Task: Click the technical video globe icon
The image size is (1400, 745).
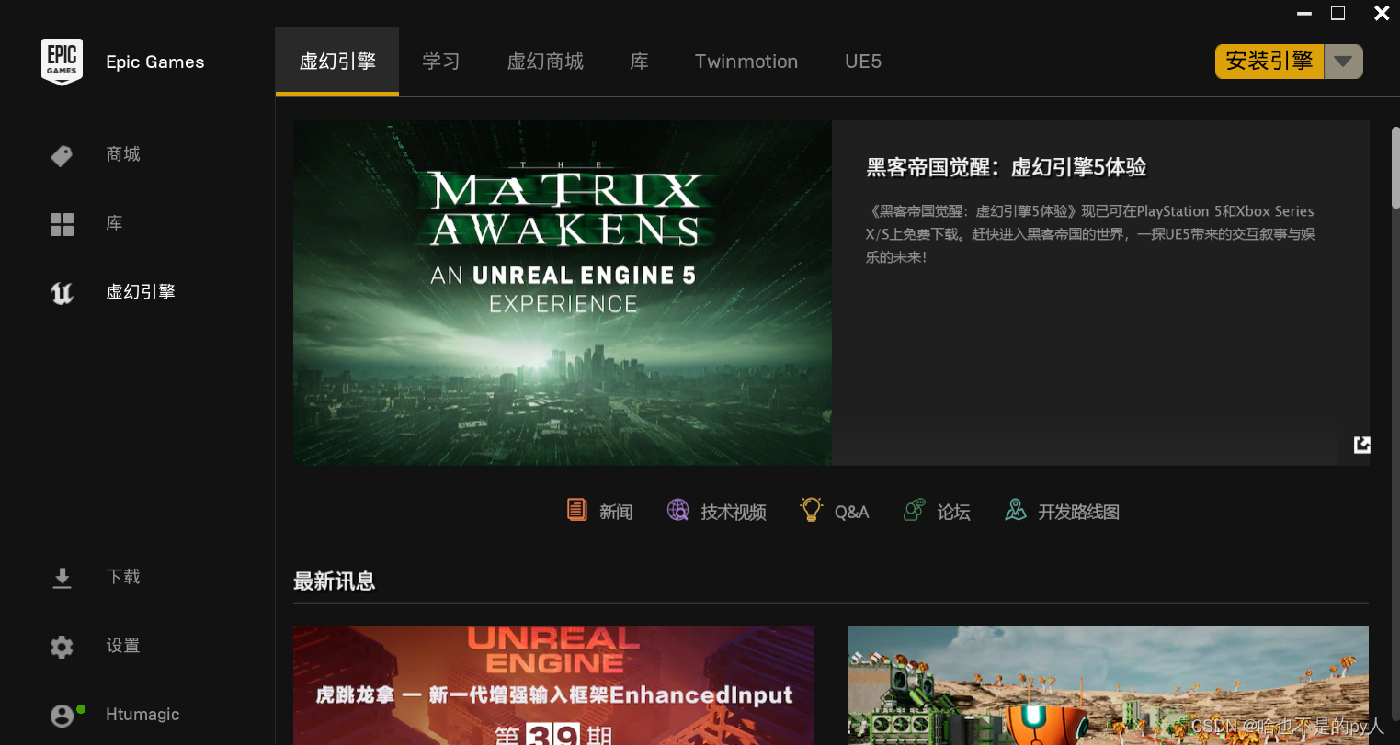Action: 677,510
